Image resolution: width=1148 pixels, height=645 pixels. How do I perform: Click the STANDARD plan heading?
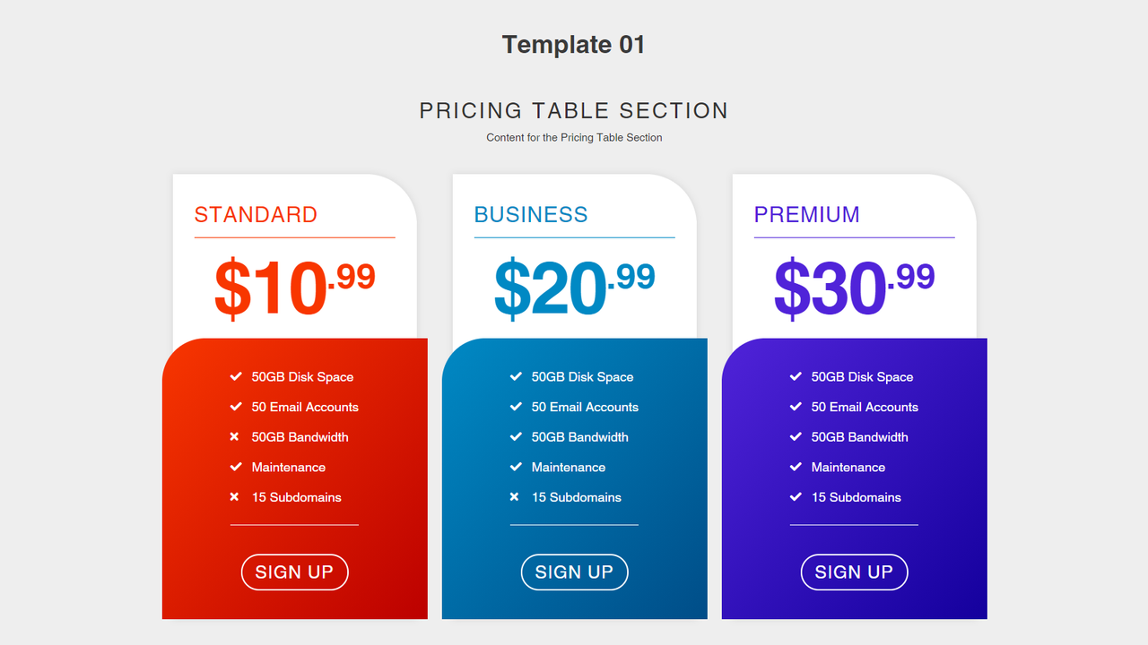[x=256, y=215]
